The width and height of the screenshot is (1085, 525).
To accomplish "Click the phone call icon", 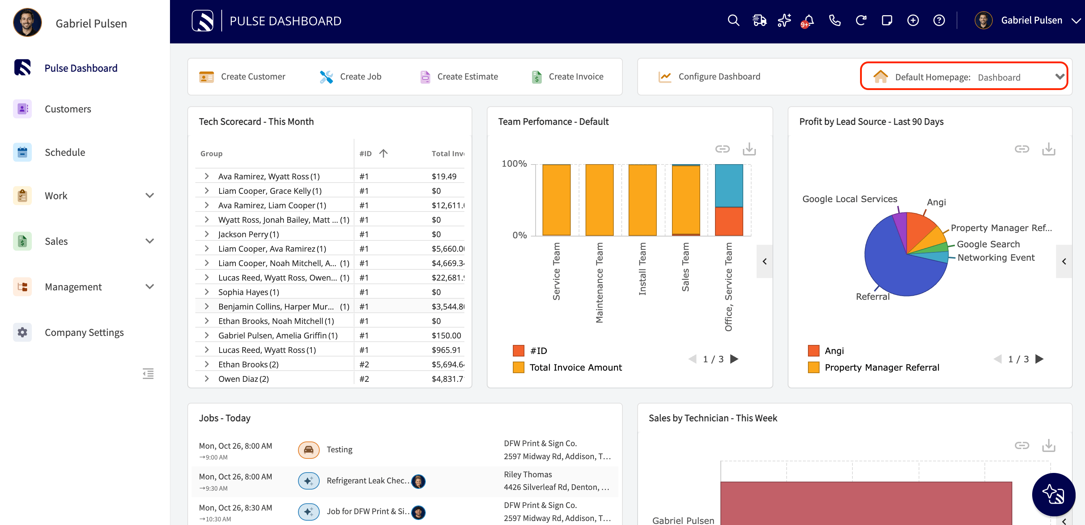I will 835,20.
